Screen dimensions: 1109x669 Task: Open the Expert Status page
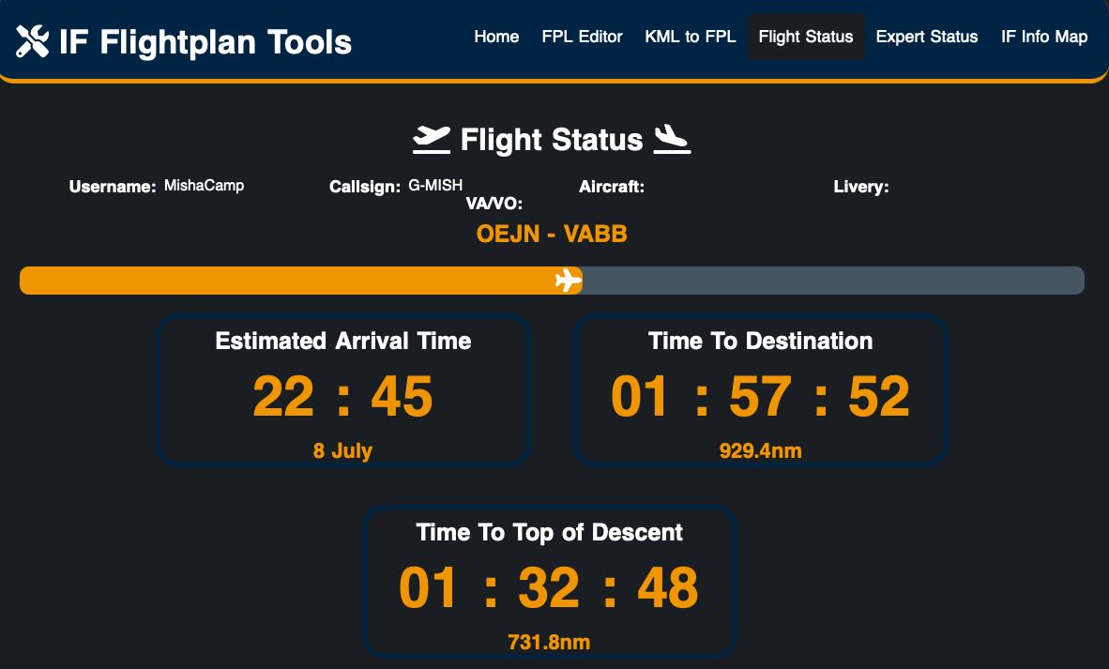[x=927, y=37]
